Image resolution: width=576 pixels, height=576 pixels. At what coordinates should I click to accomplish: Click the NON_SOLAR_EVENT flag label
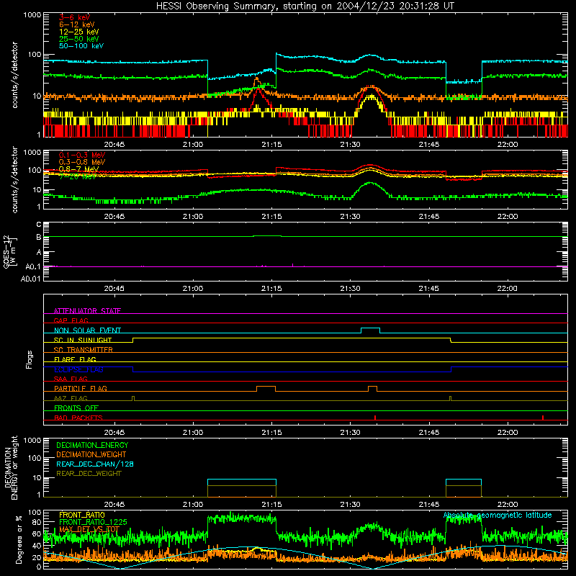pos(87,330)
